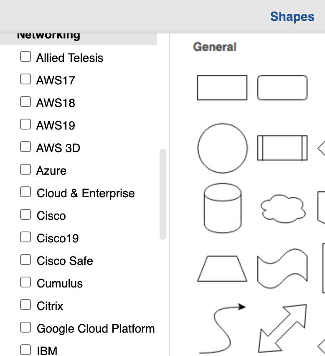Image resolution: width=325 pixels, height=356 pixels.
Task: Pick the bidirectional block arrow shape
Action: (x=282, y=328)
